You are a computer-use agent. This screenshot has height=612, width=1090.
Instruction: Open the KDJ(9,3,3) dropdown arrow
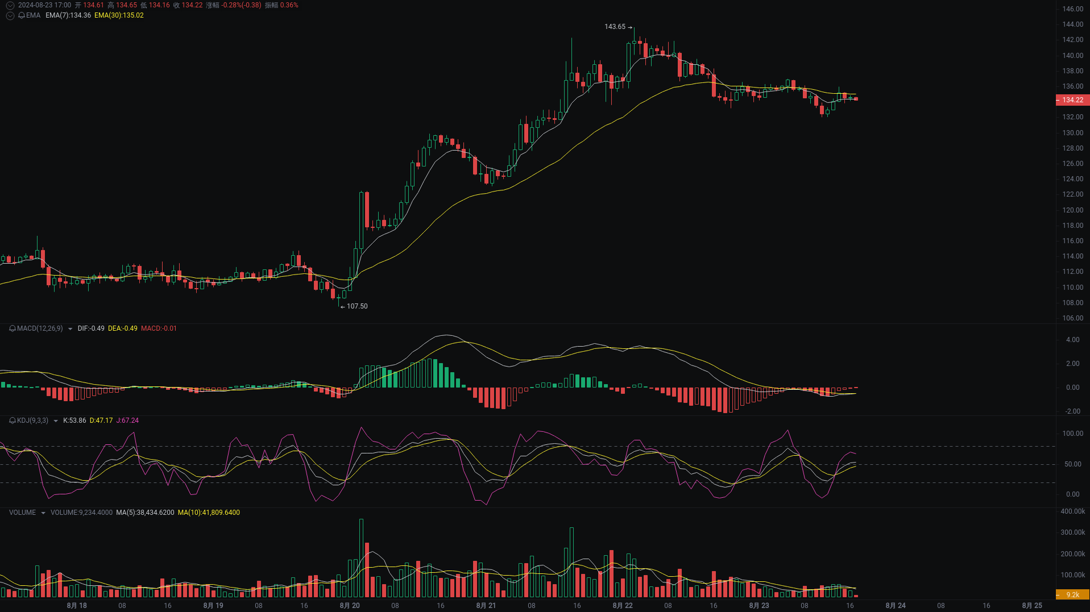(56, 421)
